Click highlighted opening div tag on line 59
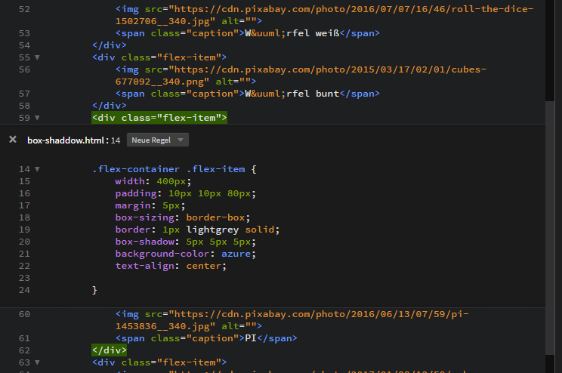 (159, 118)
